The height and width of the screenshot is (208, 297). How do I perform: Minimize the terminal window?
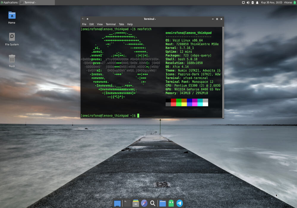point(213,19)
